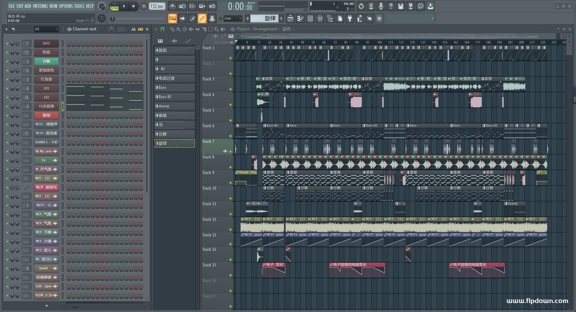Image resolution: width=576 pixels, height=312 pixels.
Task: Toggle link to controller orange button
Action: (202, 19)
